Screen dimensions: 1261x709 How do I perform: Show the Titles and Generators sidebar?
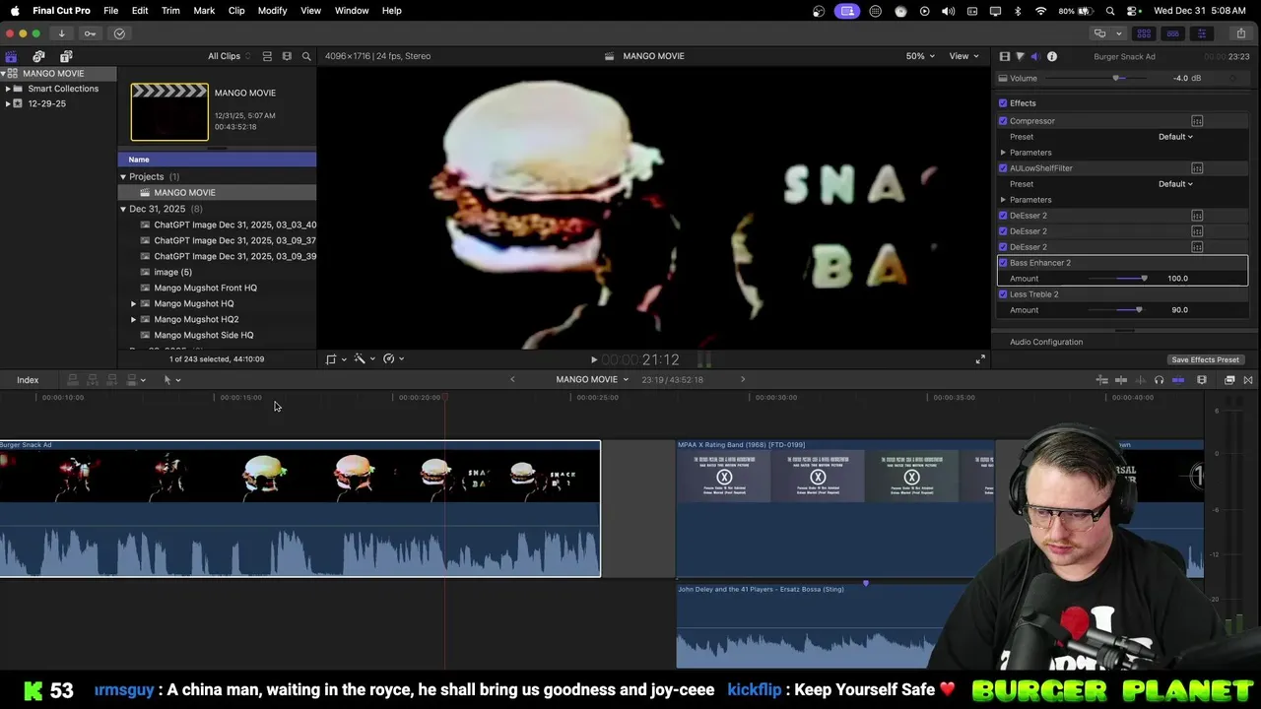[x=66, y=56]
